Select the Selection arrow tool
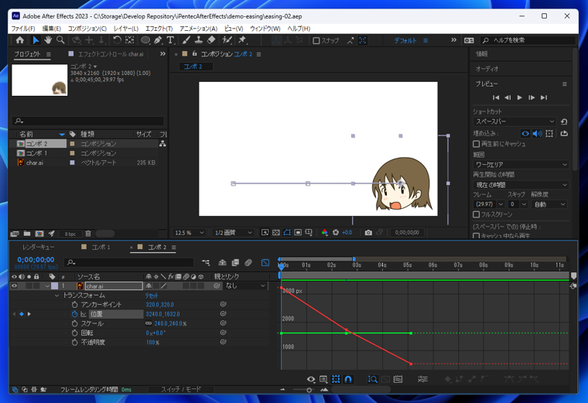 (36, 40)
